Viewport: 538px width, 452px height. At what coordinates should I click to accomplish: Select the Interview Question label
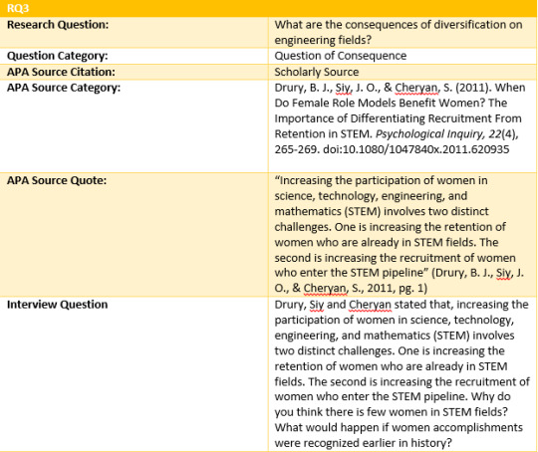coord(58,305)
